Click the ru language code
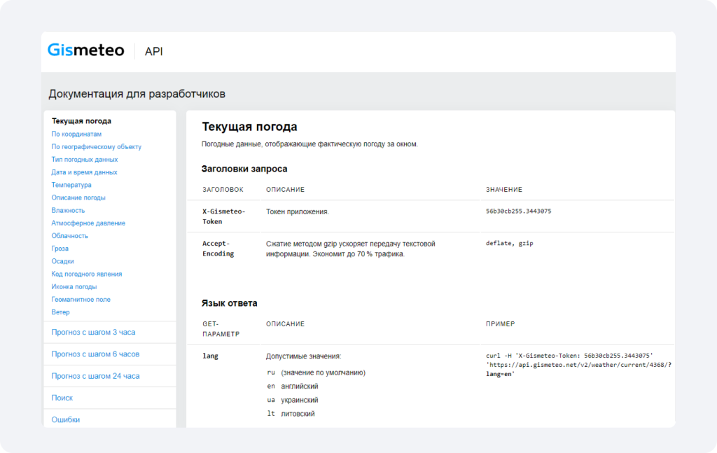Viewport: 717px width, 453px height. tap(271, 372)
